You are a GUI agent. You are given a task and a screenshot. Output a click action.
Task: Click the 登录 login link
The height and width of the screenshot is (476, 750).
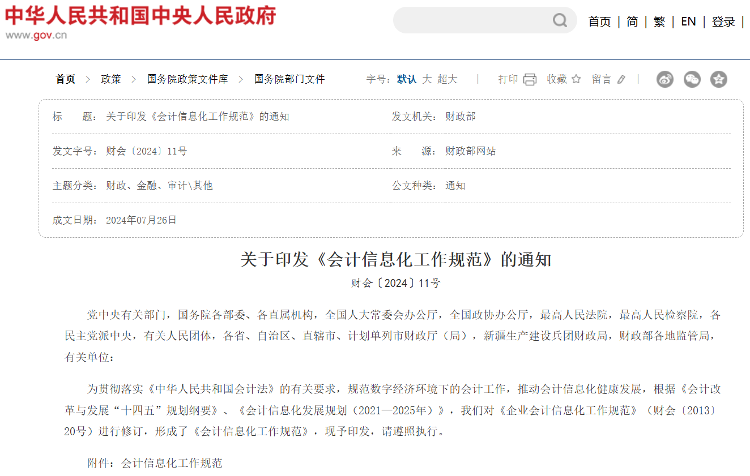coord(723,22)
